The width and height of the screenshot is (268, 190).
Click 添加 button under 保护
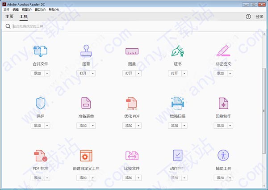38,126
